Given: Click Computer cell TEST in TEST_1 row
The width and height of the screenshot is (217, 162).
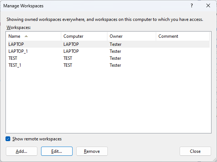Looking at the screenshot, I should 68,65.
